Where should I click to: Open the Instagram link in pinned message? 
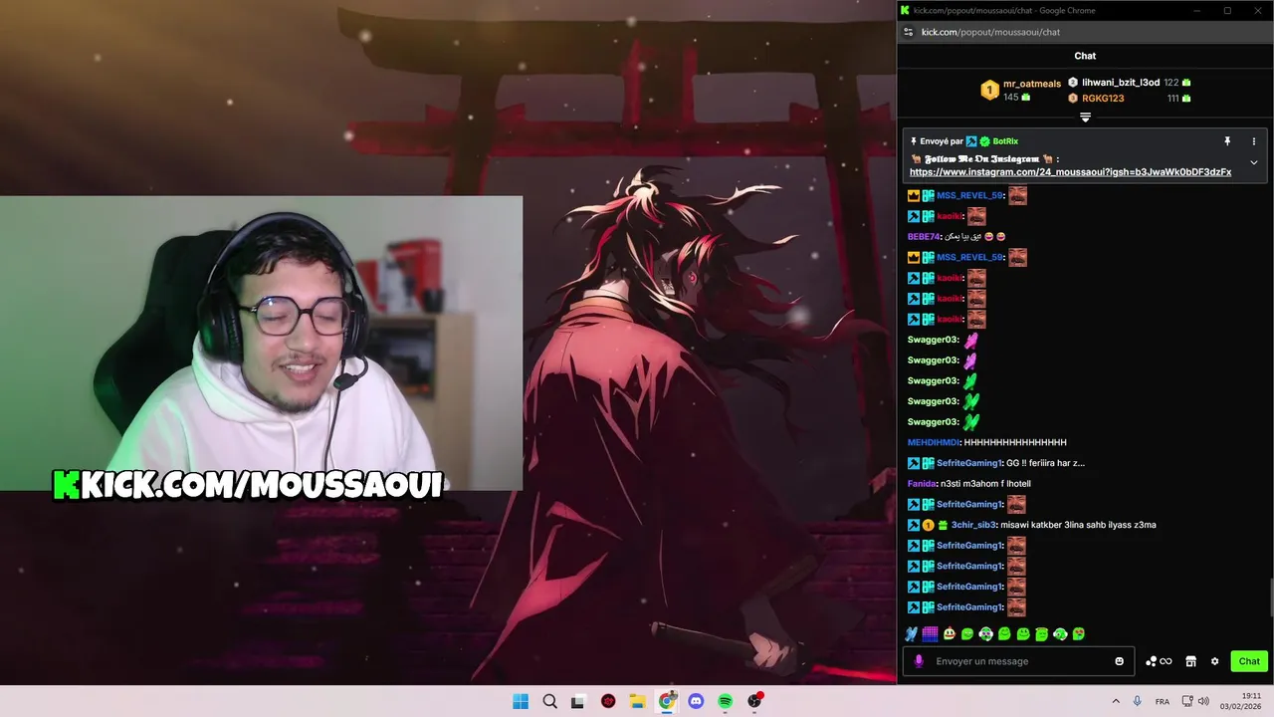click(x=1070, y=172)
